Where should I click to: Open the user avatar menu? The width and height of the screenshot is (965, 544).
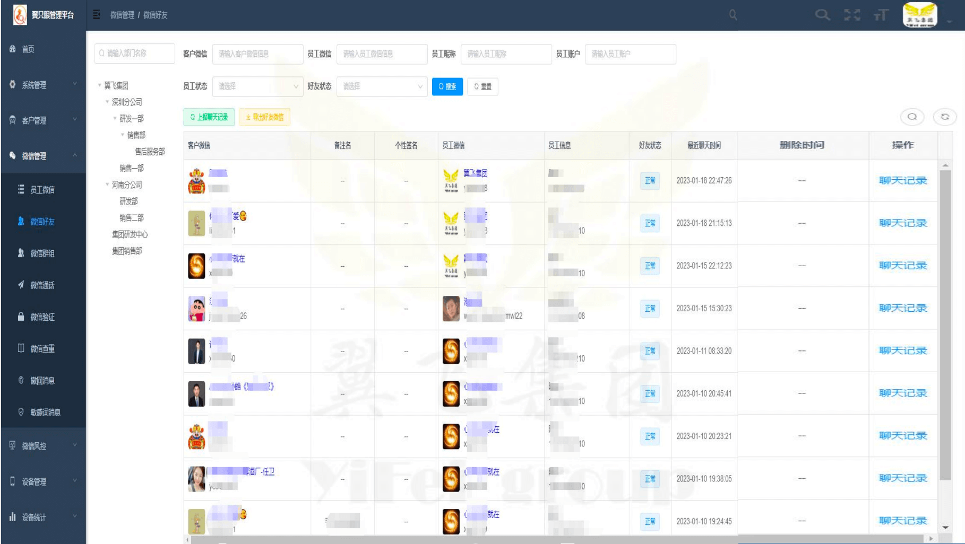920,15
